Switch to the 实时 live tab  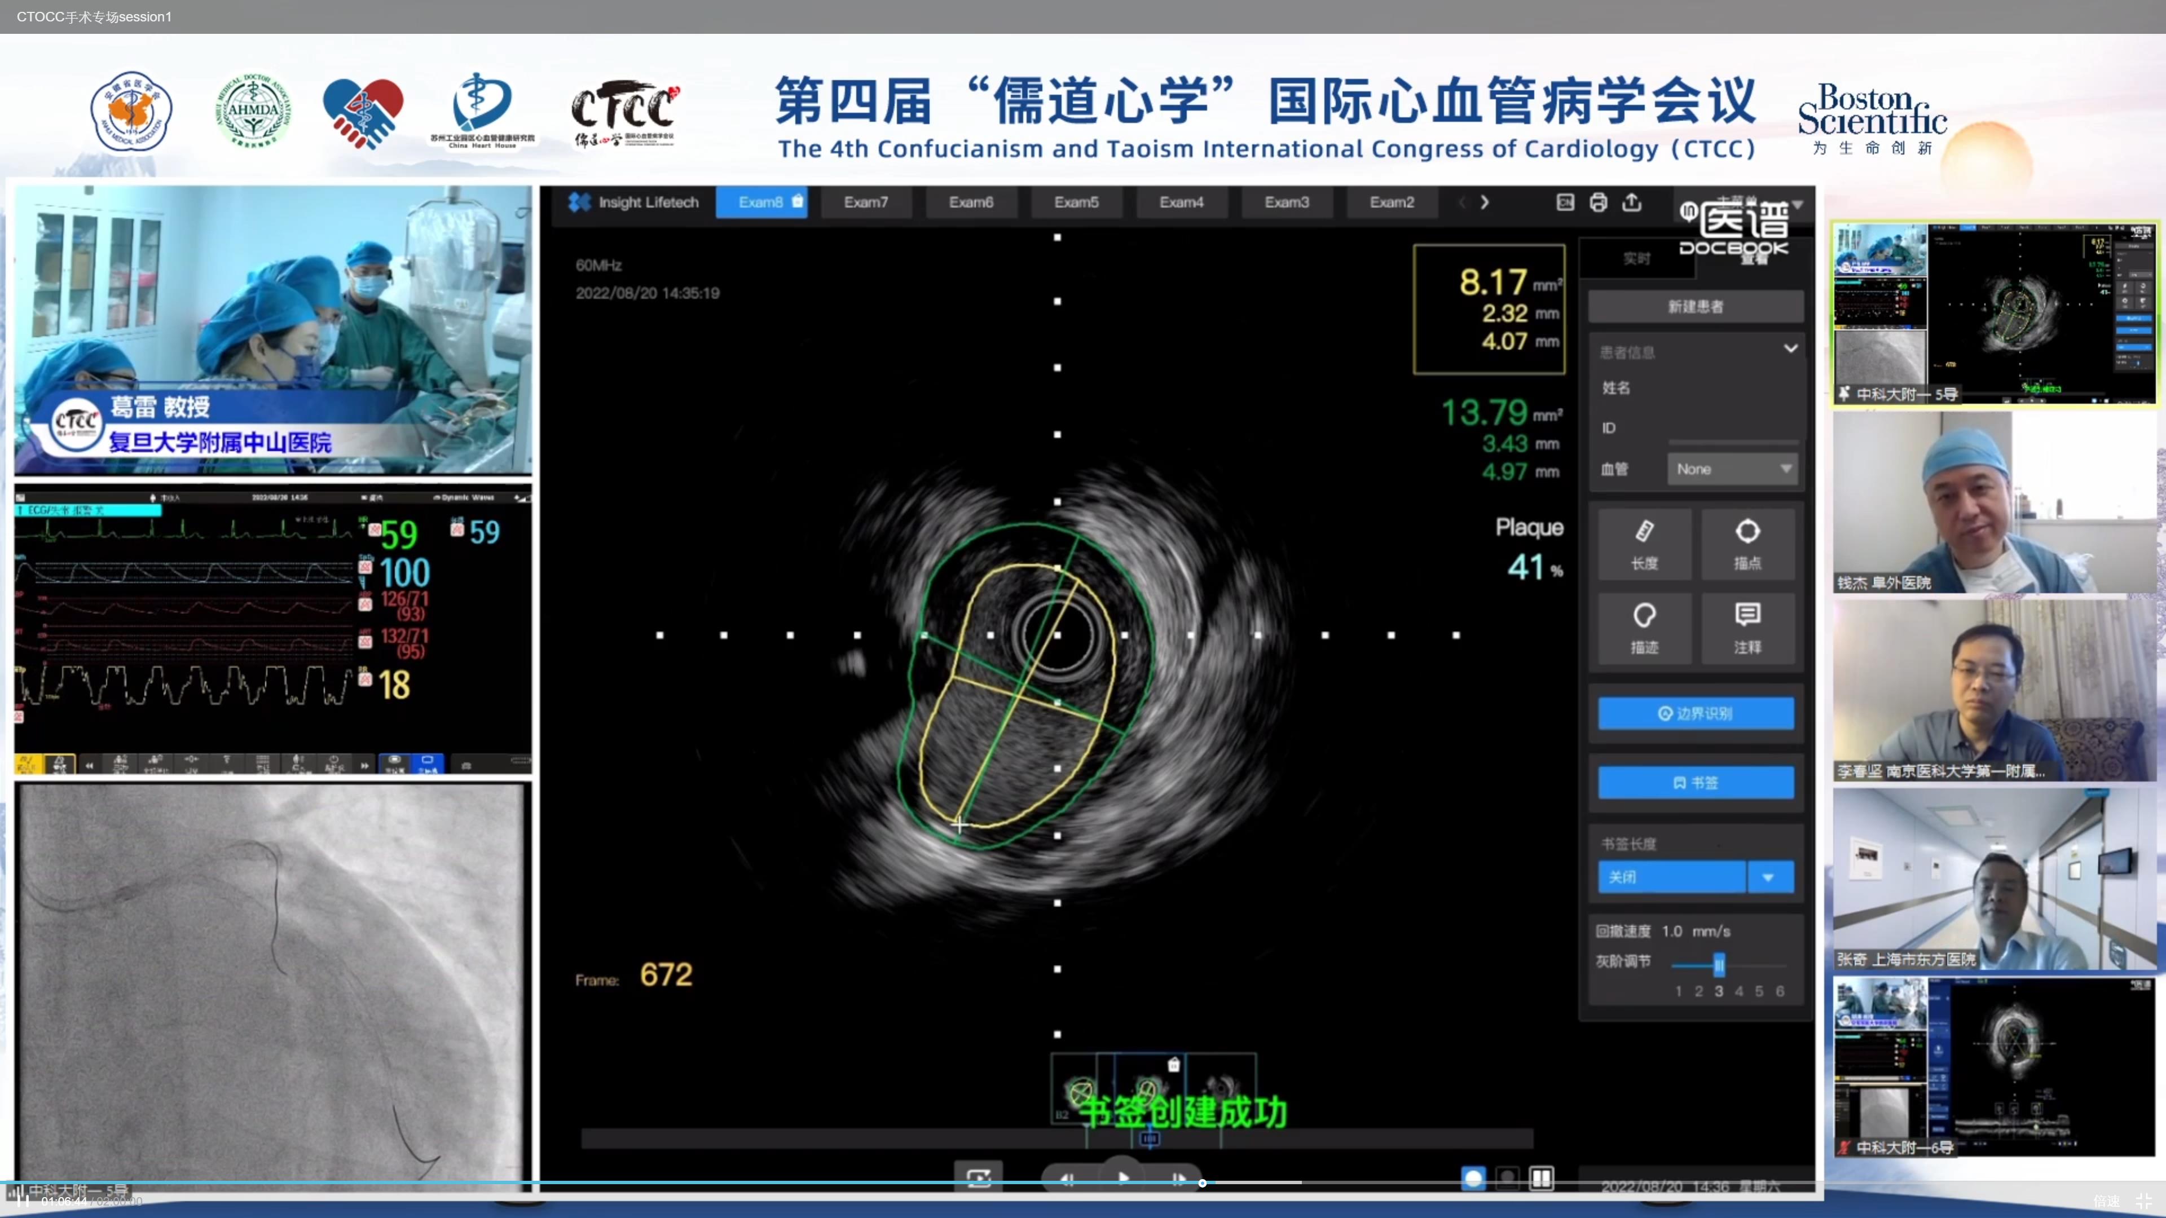[x=1636, y=258]
